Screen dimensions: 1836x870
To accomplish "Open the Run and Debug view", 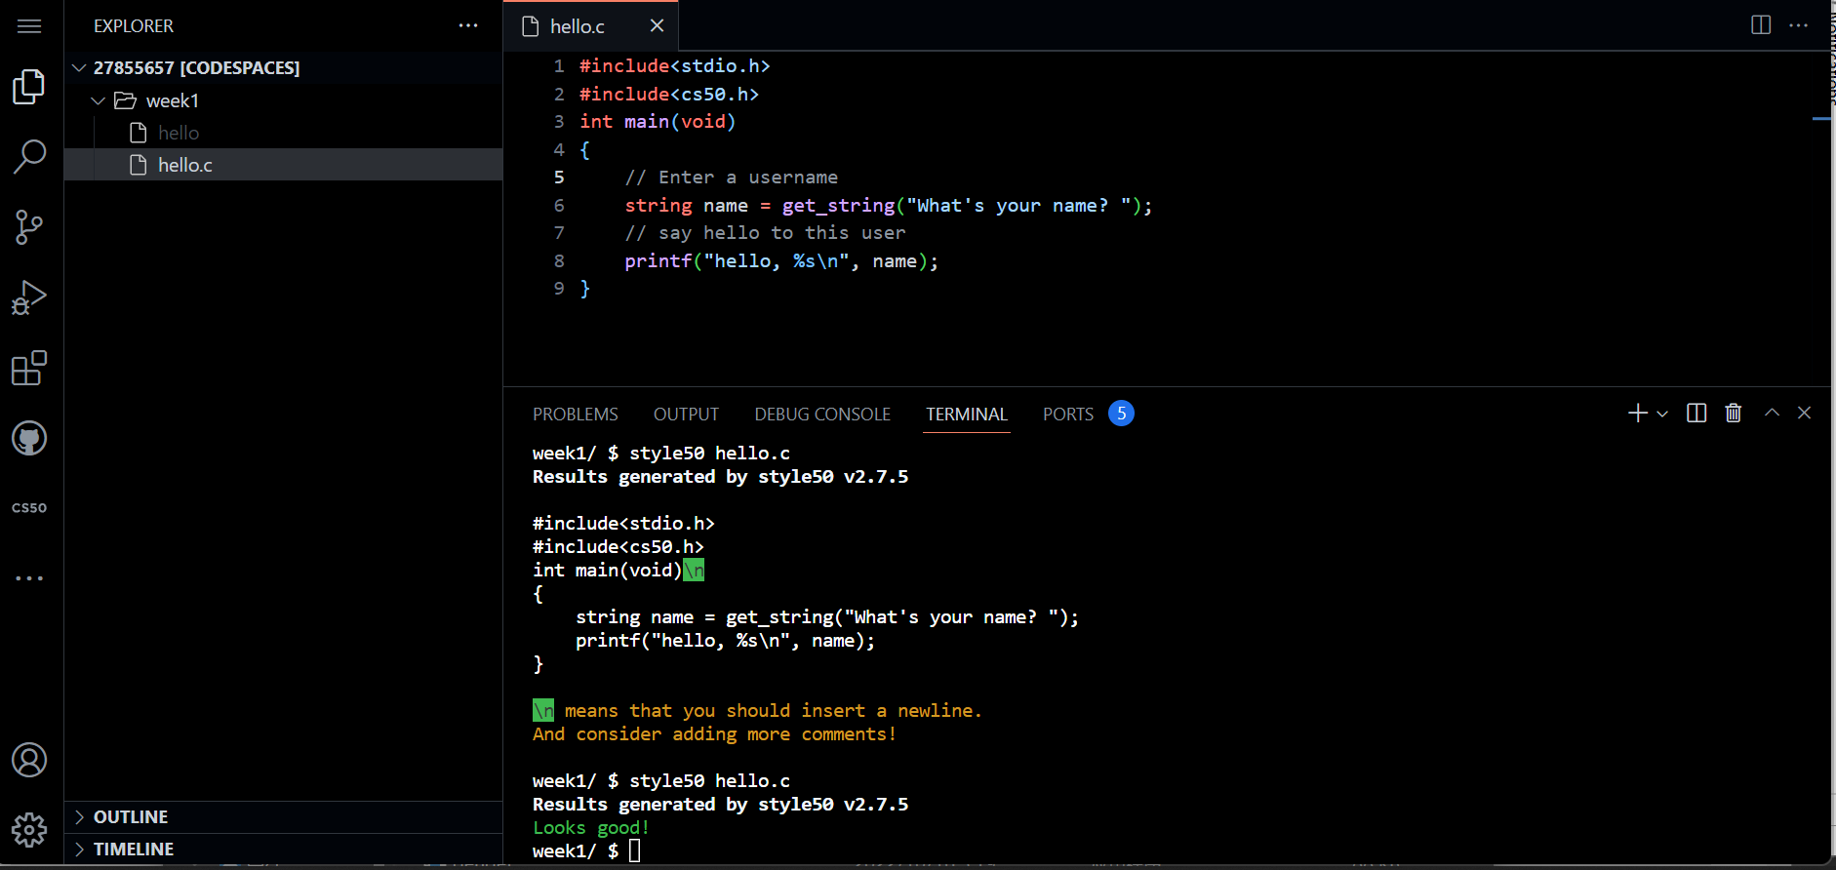I will 29,297.
